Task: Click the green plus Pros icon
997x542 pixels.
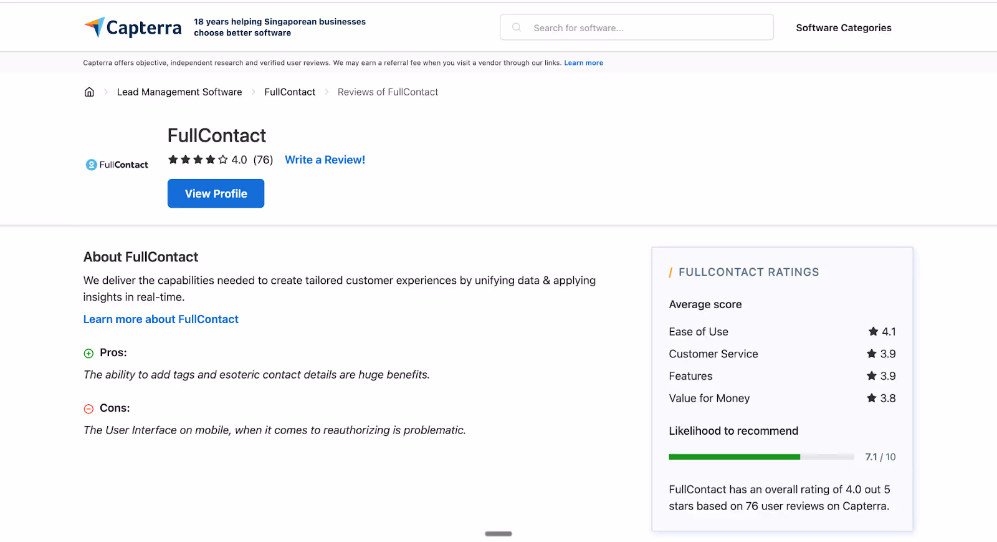Action: 88,354
